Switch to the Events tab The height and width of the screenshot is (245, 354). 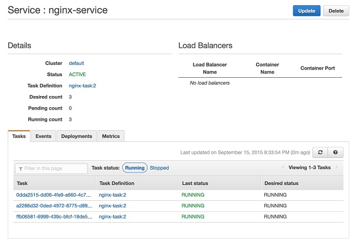(43, 136)
